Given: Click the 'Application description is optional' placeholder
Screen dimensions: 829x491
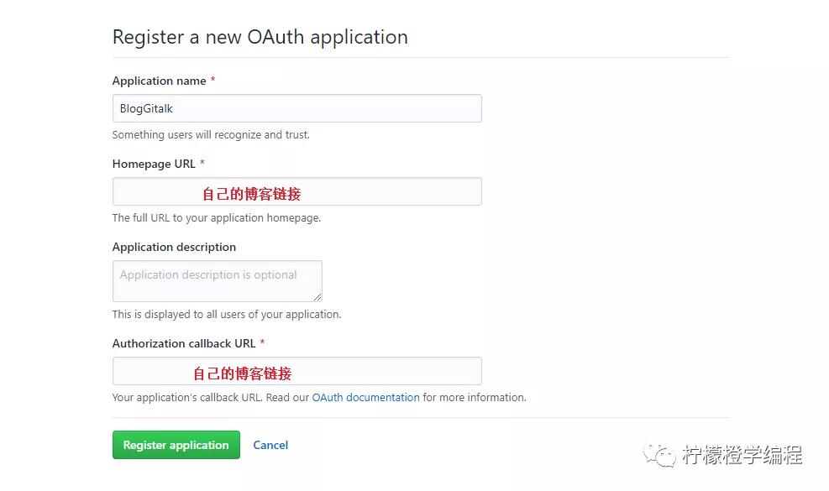Looking at the screenshot, I should tap(209, 274).
